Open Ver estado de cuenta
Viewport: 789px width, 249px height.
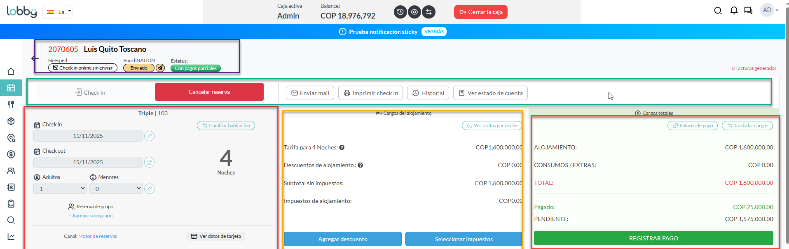coord(490,93)
